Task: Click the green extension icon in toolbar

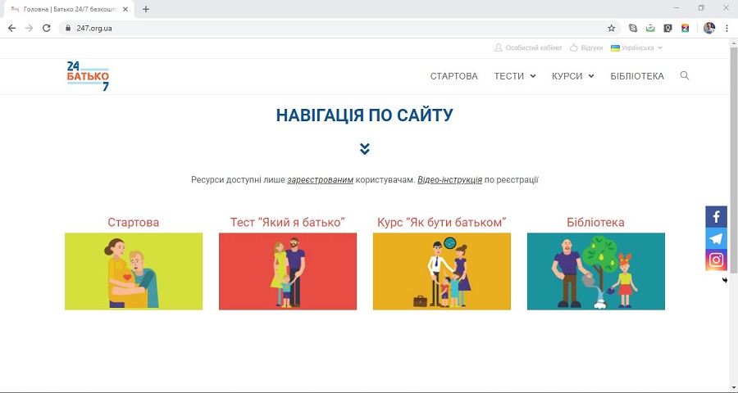Action: pos(650,28)
